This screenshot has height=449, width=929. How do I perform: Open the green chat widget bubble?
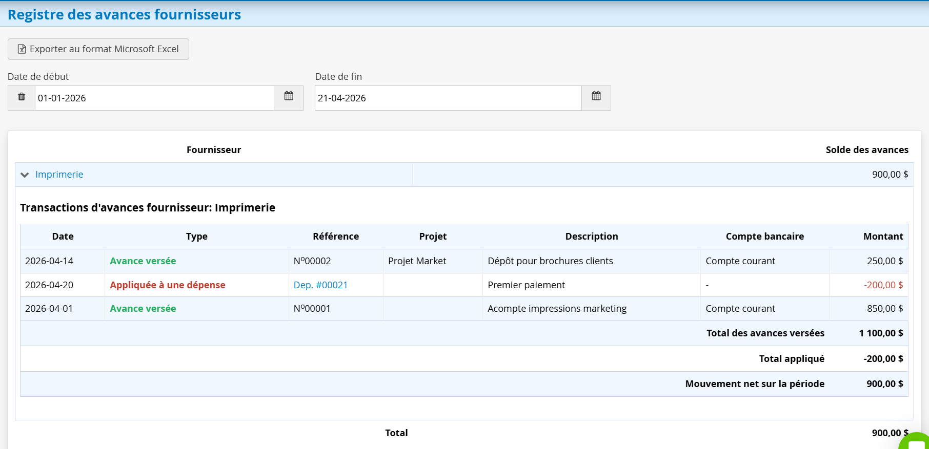916,442
